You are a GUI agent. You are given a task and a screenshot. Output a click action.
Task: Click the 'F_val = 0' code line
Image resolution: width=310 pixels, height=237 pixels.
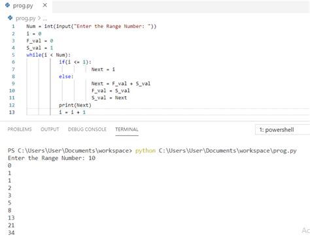[x=40, y=40]
